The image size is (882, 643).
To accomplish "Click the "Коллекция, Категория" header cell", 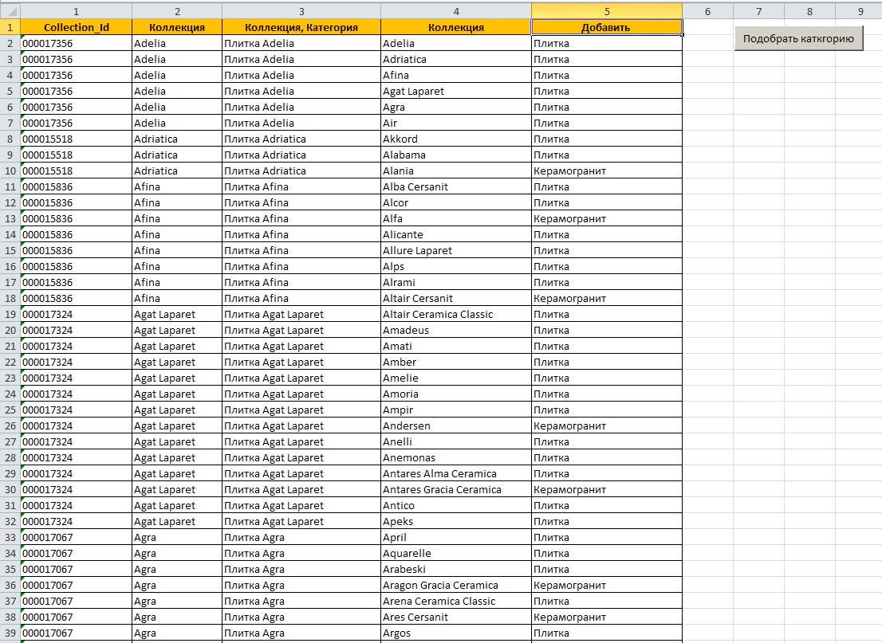I will (x=301, y=27).
